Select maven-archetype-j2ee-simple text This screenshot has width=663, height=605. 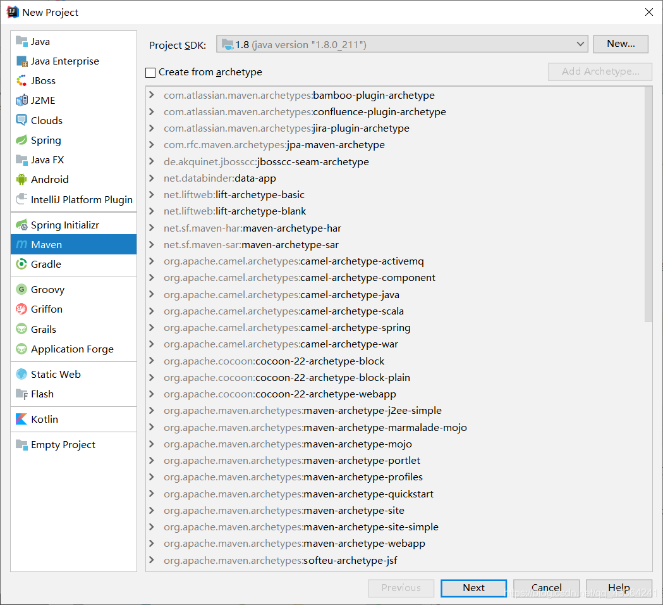coord(372,411)
